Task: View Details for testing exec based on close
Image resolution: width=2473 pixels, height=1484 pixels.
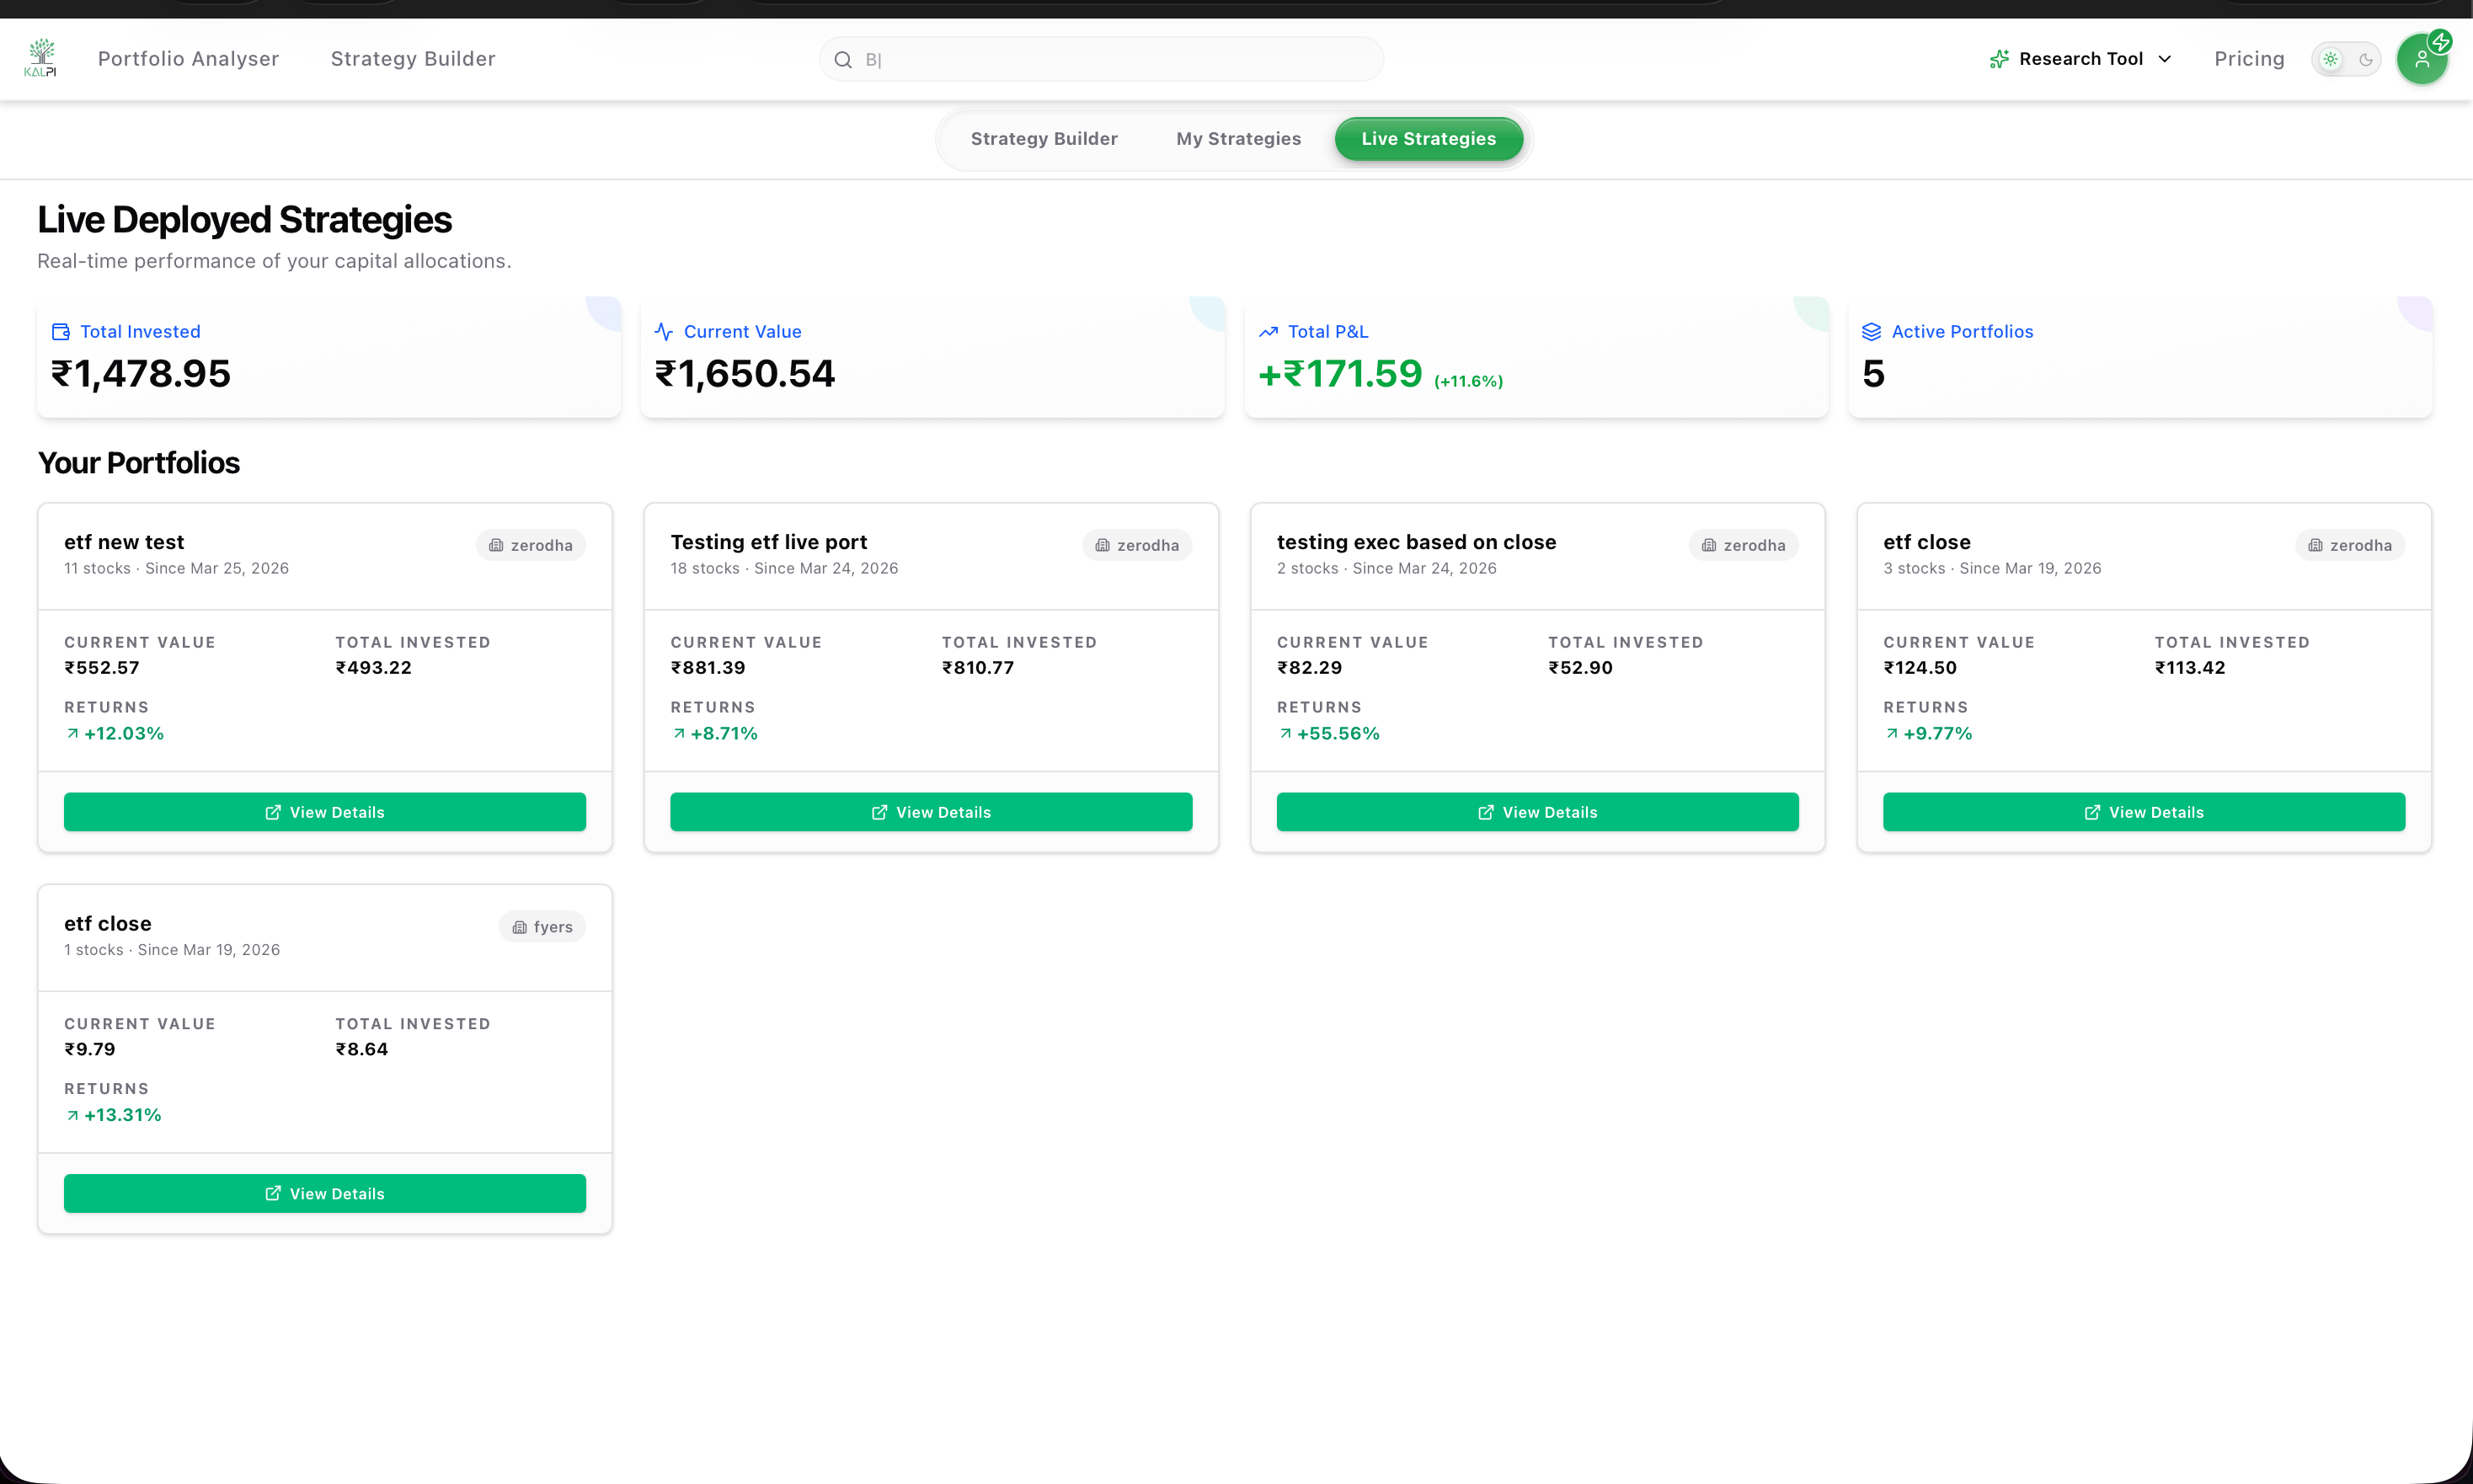Action: click(x=1537, y=812)
